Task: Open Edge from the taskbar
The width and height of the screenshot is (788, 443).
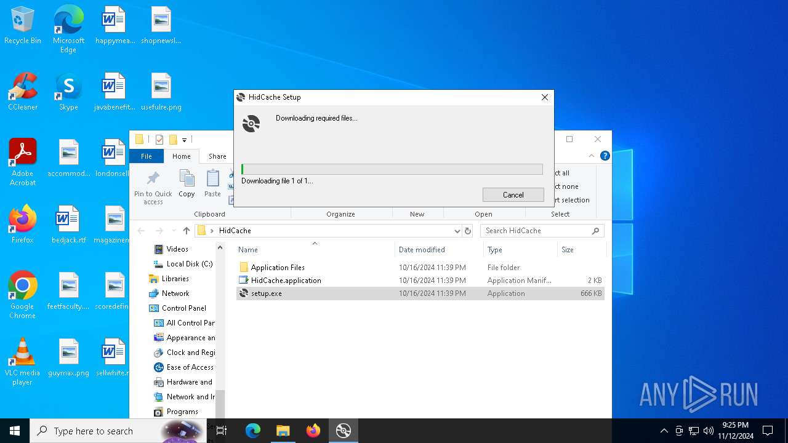Action: point(253,431)
